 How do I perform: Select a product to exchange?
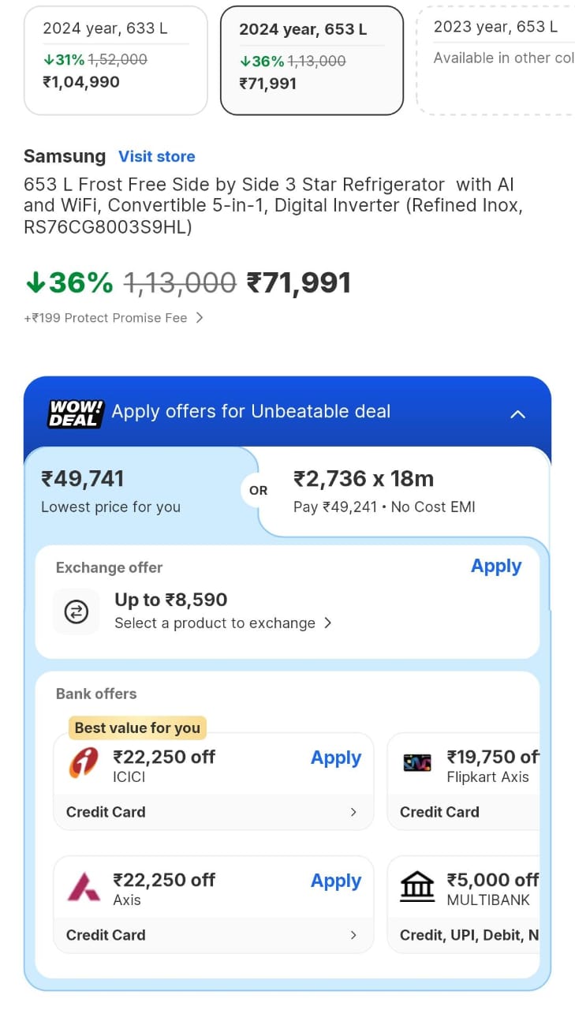point(222,623)
